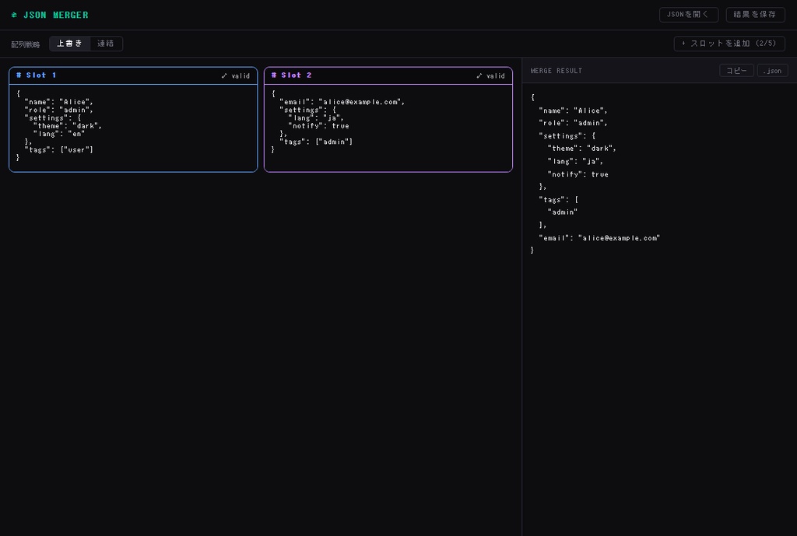Click the Slot 2 header label
Image resolution: width=797 pixels, height=536 pixels.
(297, 75)
